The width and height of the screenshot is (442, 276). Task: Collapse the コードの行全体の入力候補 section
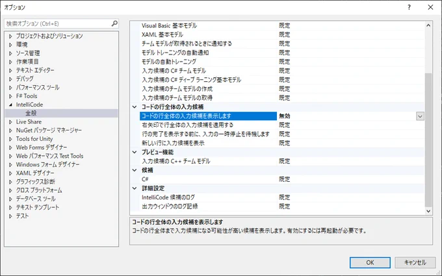coord(135,107)
